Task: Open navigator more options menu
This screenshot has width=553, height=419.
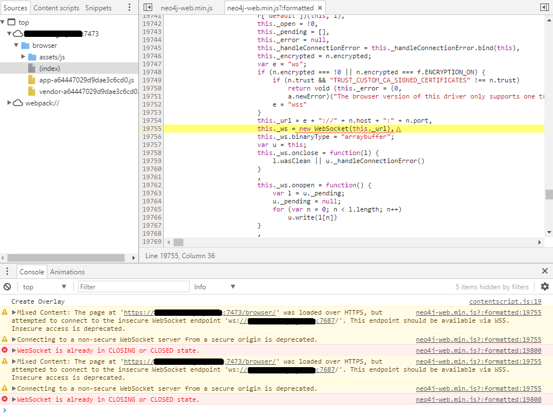Action: click(129, 7)
